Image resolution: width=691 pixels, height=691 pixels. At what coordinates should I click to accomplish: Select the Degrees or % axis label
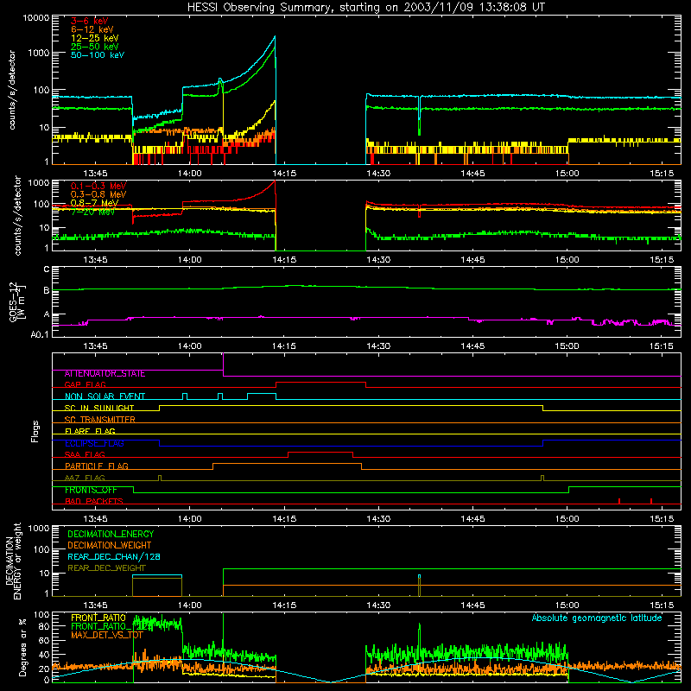pyautogui.click(x=22, y=647)
